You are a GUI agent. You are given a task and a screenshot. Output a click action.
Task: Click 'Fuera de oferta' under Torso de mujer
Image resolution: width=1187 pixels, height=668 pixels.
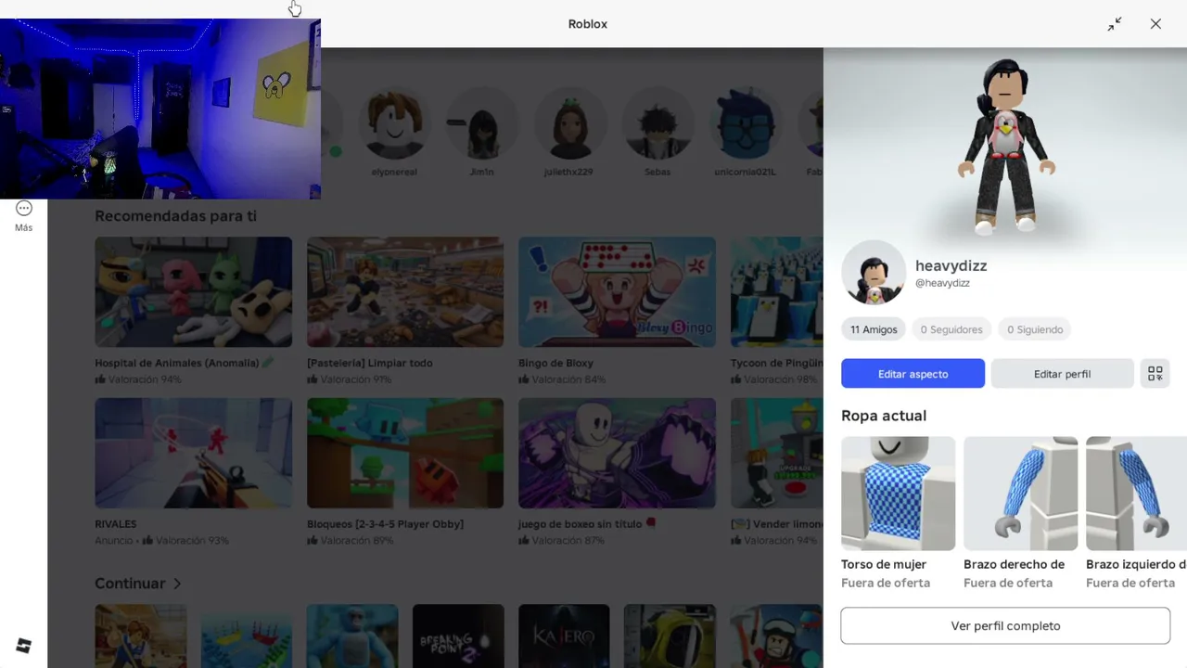click(886, 583)
